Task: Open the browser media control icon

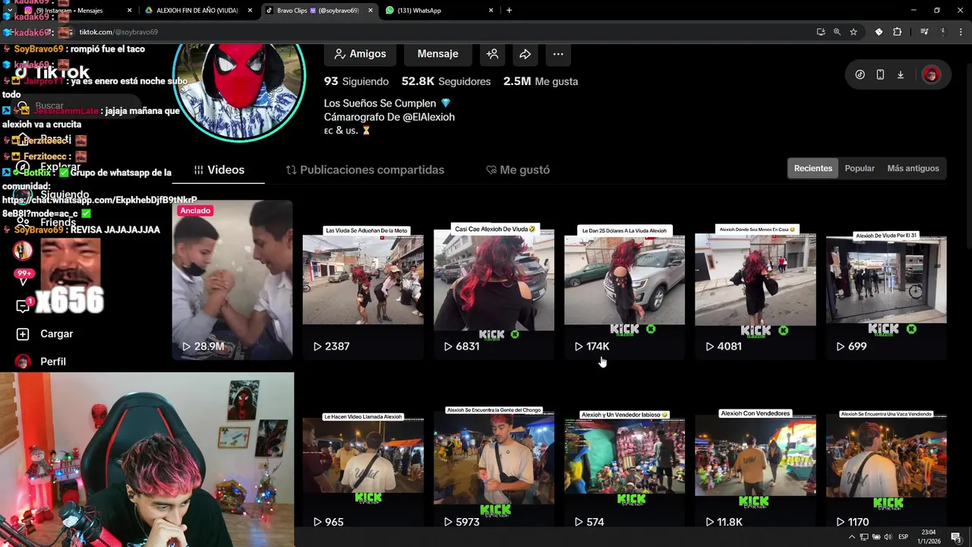Action: pos(924,32)
